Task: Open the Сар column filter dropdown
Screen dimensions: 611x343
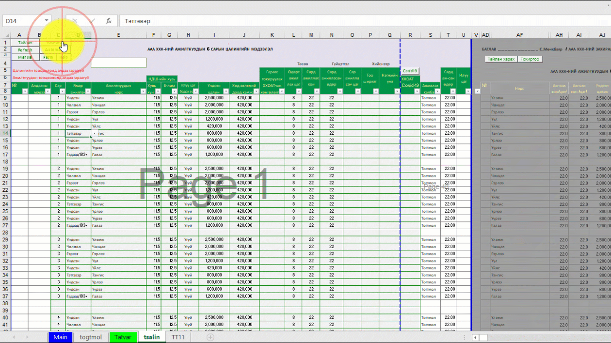Action: [62, 91]
